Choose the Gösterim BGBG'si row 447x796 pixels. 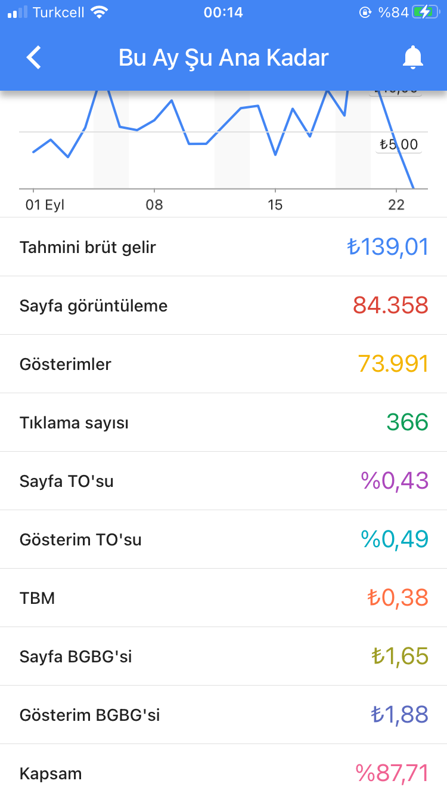223,715
